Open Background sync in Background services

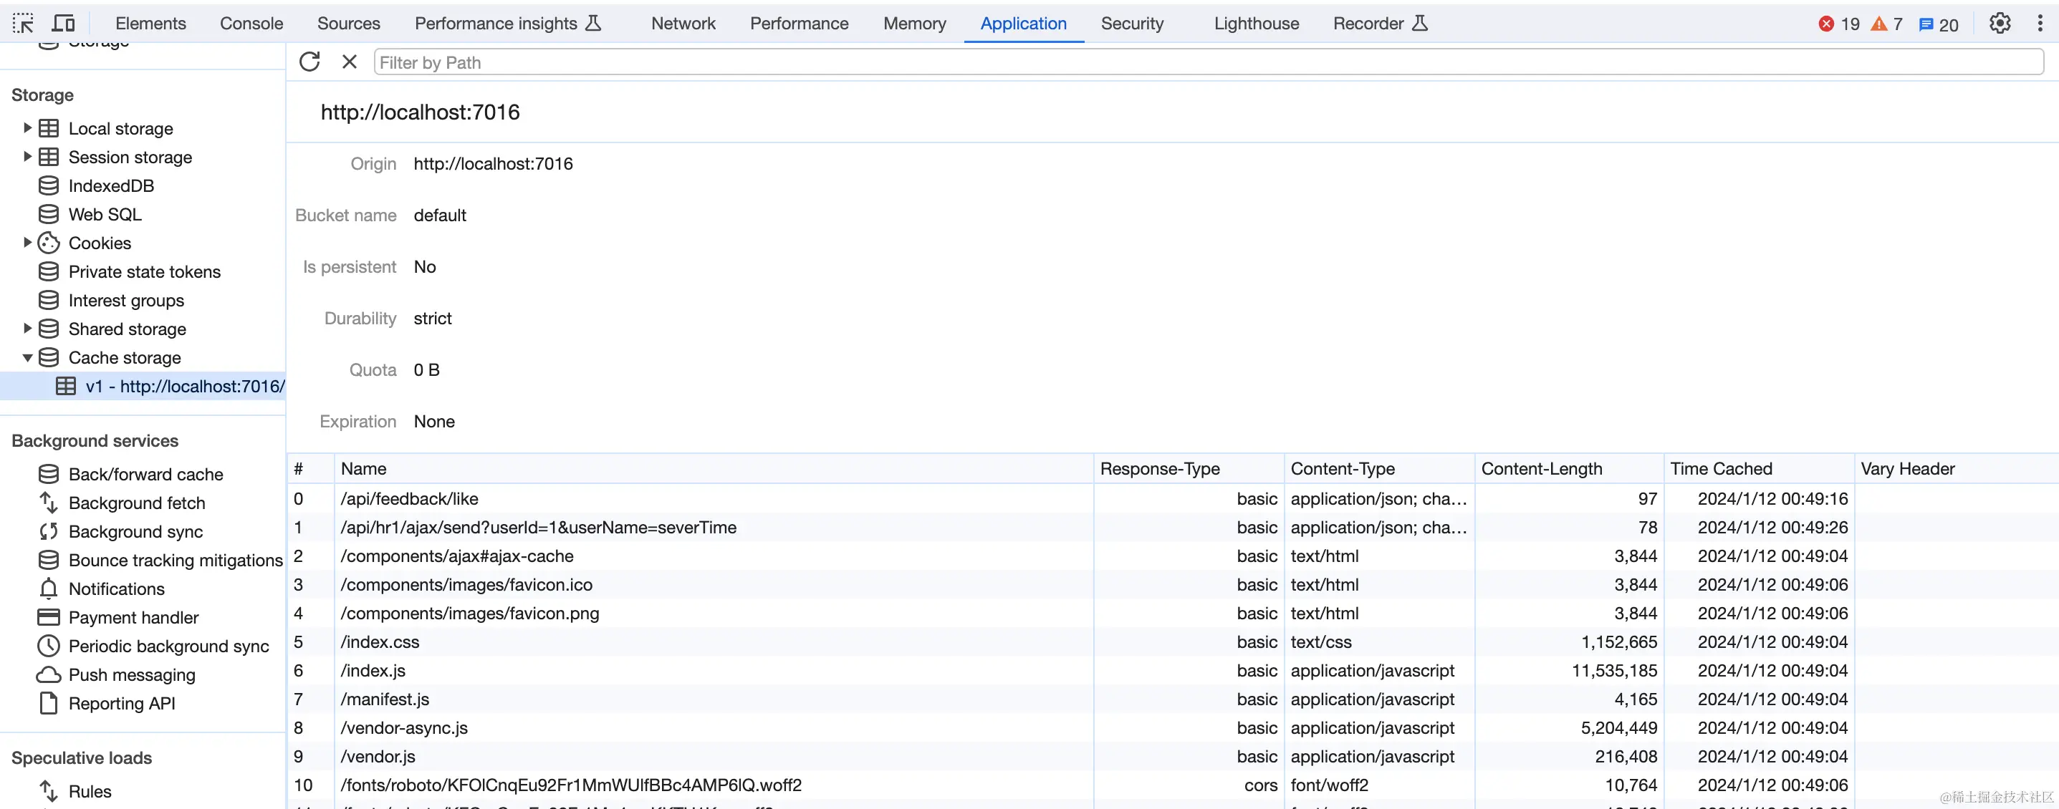pos(135,531)
